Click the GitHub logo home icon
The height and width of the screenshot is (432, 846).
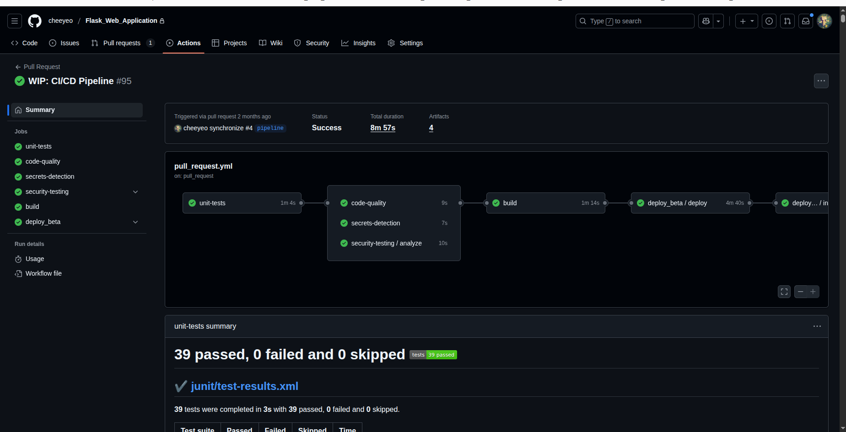click(35, 21)
